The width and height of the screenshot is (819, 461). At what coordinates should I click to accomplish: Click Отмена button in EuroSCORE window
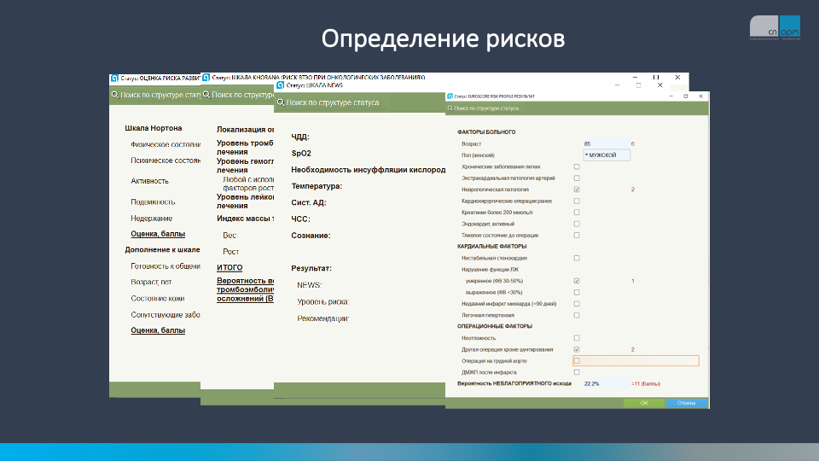point(686,403)
